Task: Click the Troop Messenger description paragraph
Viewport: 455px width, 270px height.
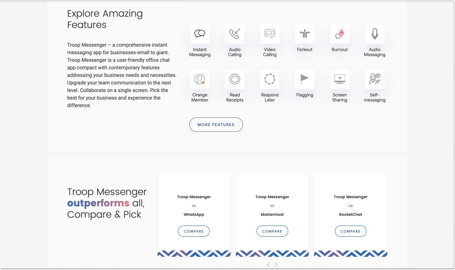Action: click(122, 75)
